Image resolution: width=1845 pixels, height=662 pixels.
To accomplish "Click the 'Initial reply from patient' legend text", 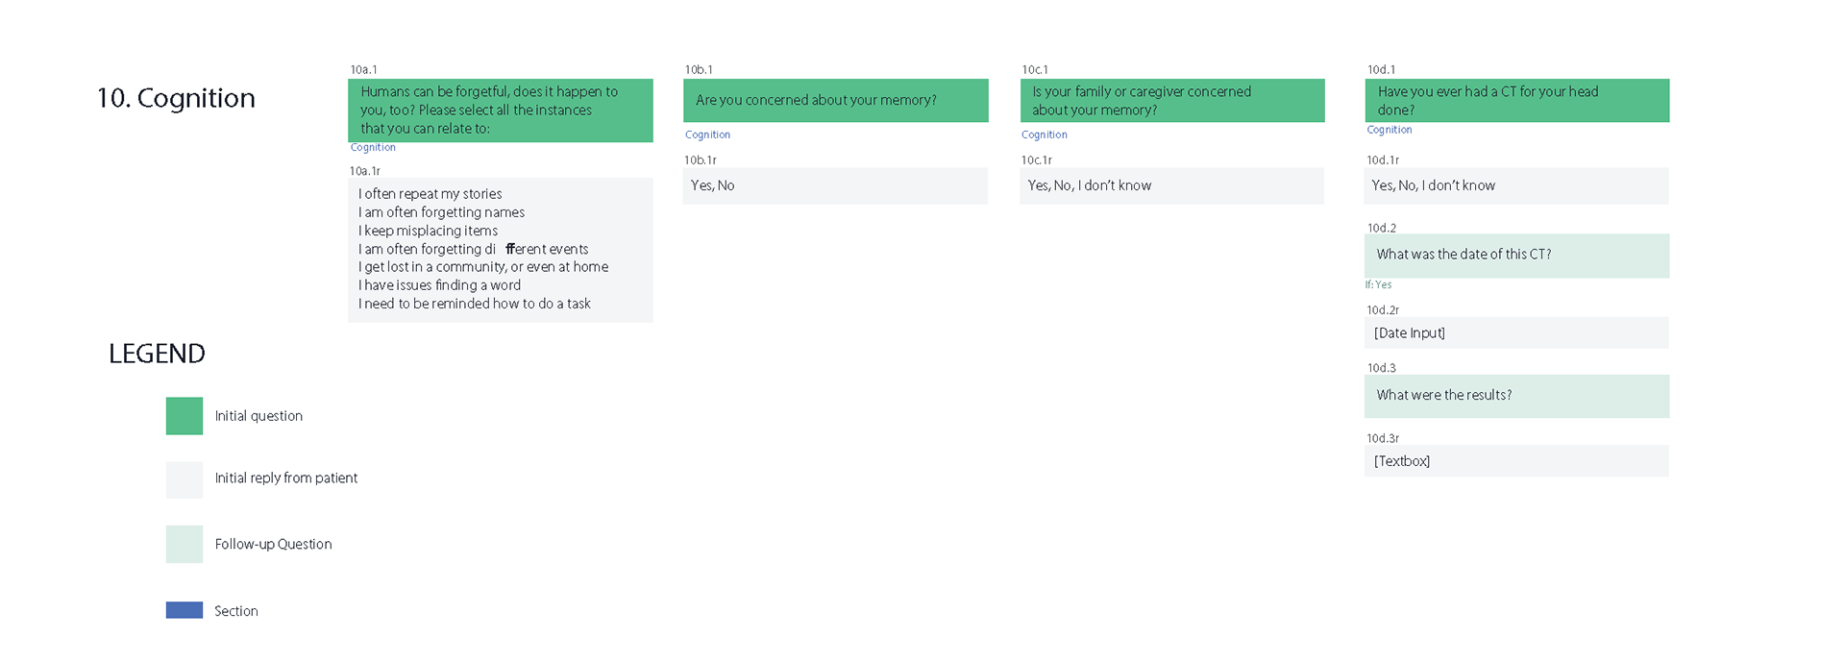I will pyautogui.click(x=286, y=478).
